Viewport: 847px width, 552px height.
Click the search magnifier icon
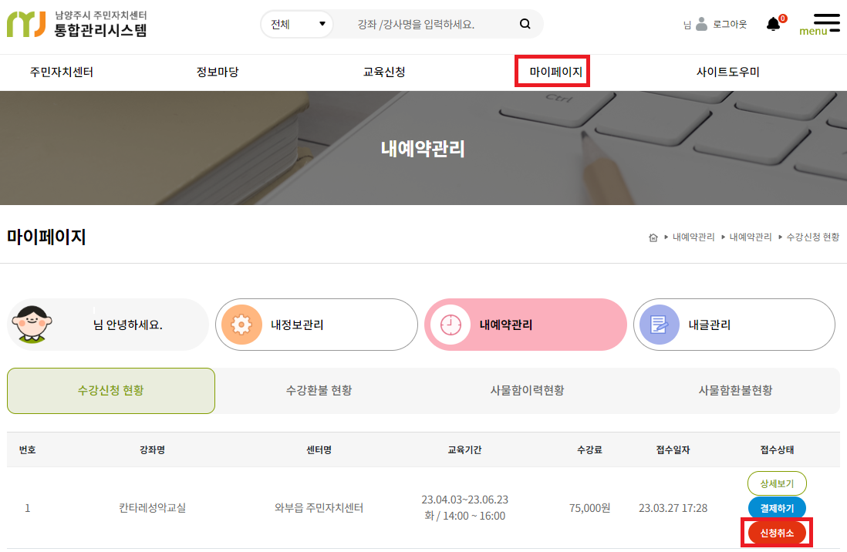coord(525,24)
